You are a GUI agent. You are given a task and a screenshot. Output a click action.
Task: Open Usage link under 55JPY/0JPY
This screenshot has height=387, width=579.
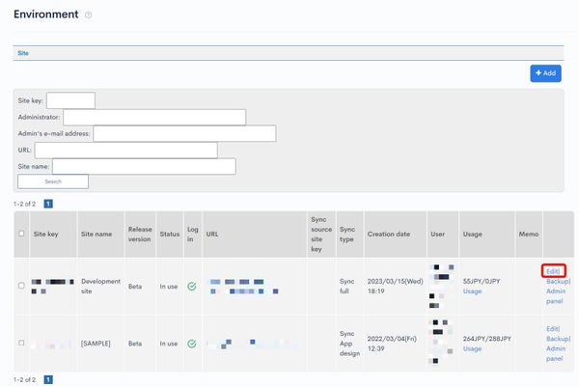tap(472, 291)
